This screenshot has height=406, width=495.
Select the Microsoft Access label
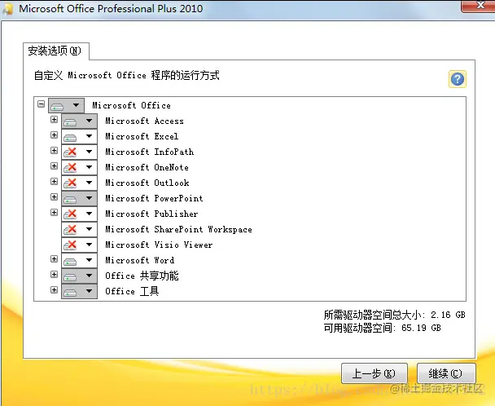(145, 121)
